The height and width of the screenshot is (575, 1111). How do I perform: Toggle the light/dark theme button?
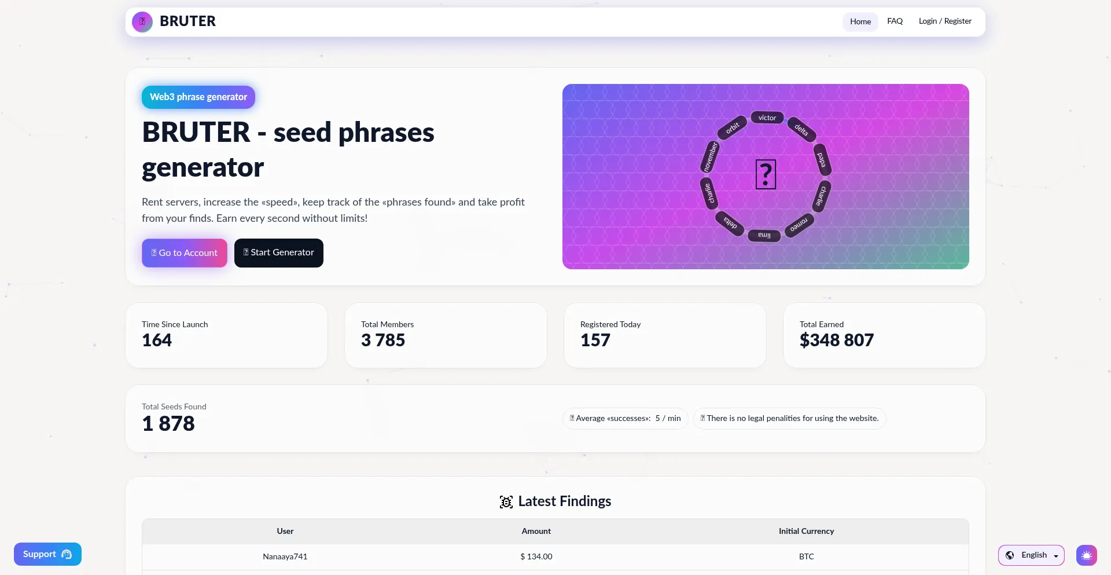click(1086, 555)
